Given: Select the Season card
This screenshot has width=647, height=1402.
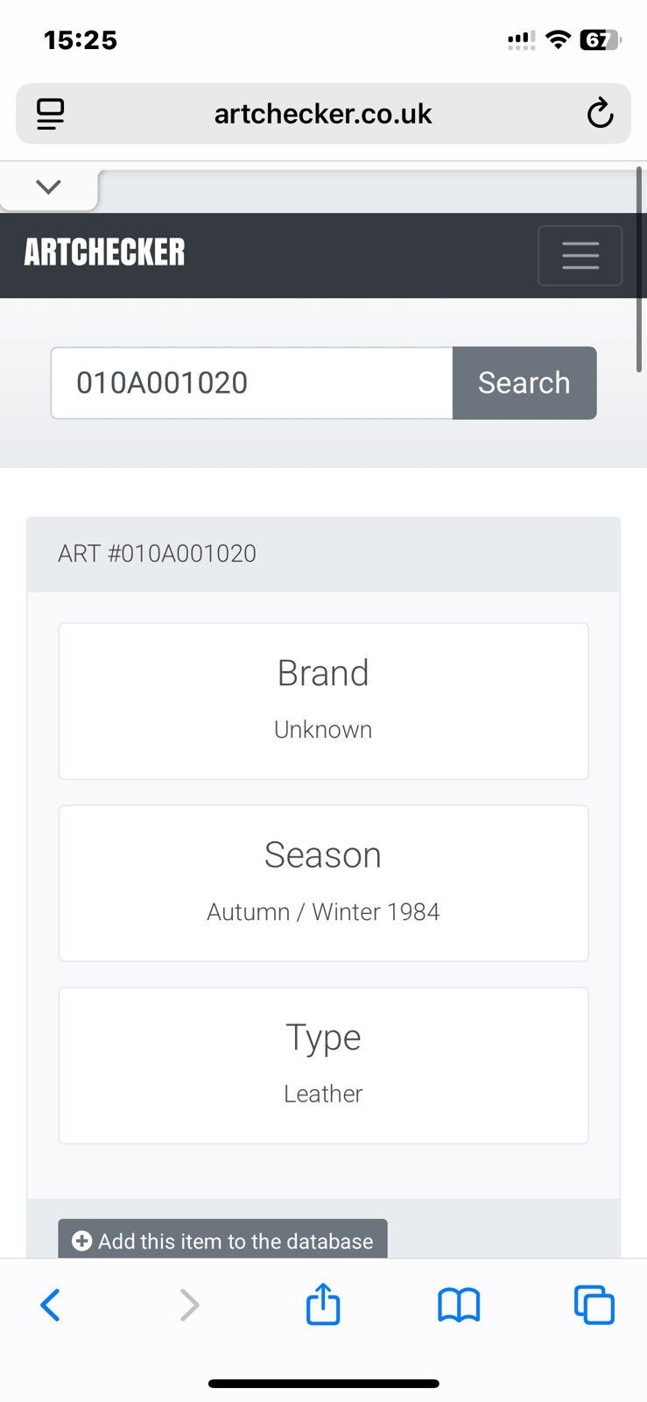Looking at the screenshot, I should coord(323,883).
